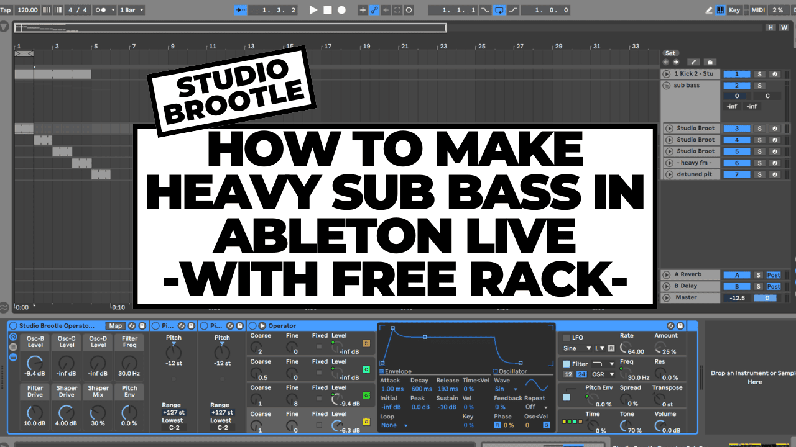Start playback with the Play button
The width and height of the screenshot is (796, 447).
click(x=313, y=10)
